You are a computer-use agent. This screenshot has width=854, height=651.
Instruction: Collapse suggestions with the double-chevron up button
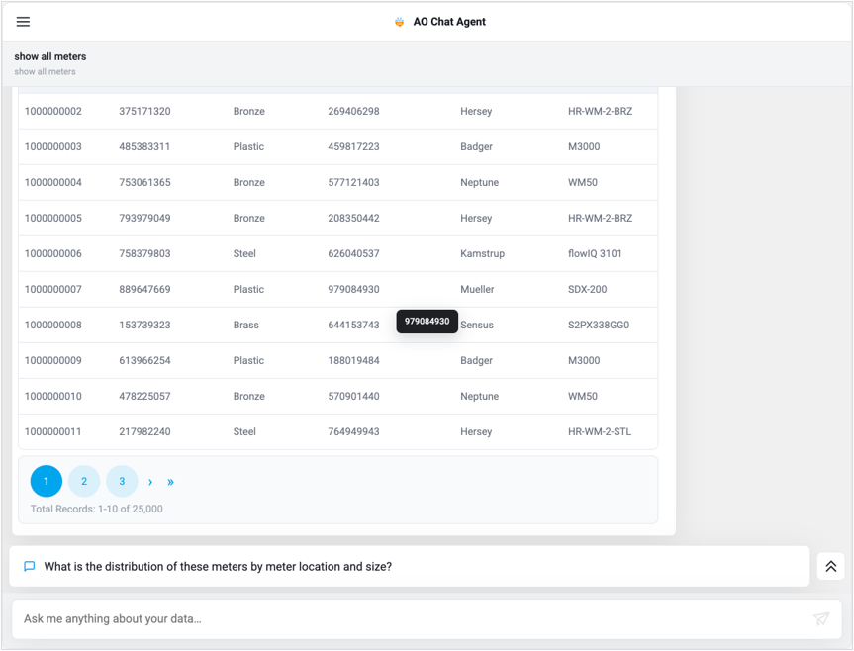(x=830, y=566)
